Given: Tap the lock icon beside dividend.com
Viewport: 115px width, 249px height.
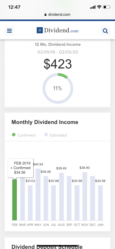Looking at the screenshot, I should click(x=45, y=15).
